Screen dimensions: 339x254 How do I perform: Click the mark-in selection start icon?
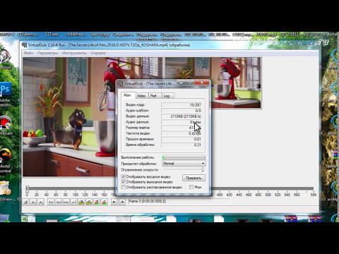point(114,202)
